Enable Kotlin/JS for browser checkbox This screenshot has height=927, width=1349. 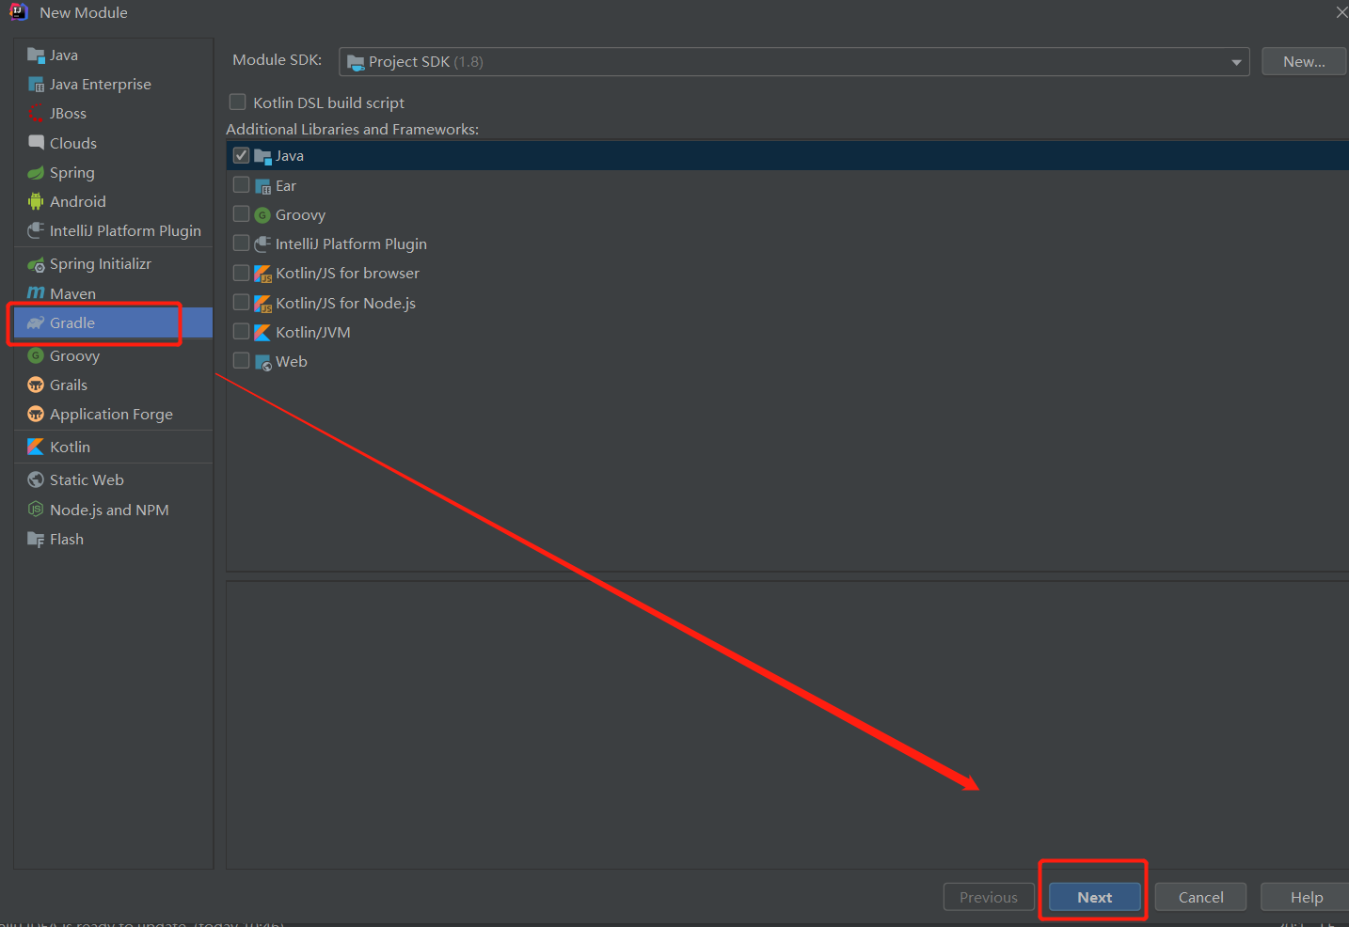242,273
